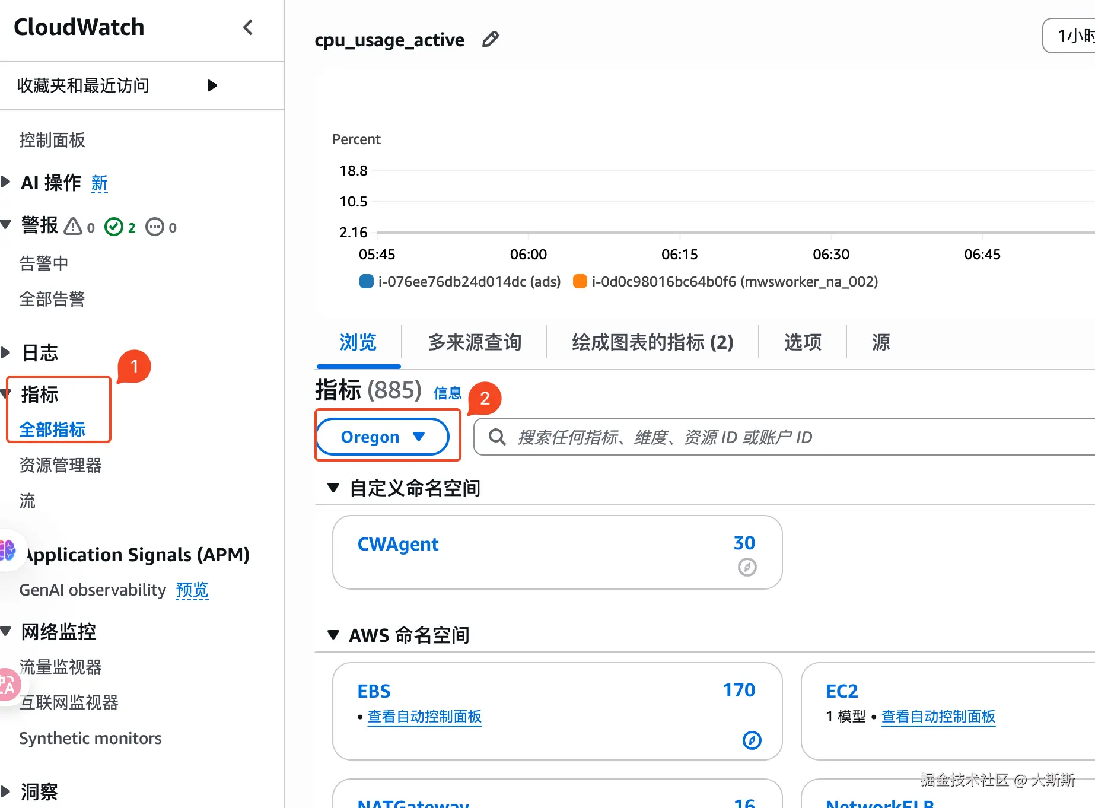The width and height of the screenshot is (1095, 808).
Task: Collapse the 自定义命名空间 section
Action: (x=333, y=488)
